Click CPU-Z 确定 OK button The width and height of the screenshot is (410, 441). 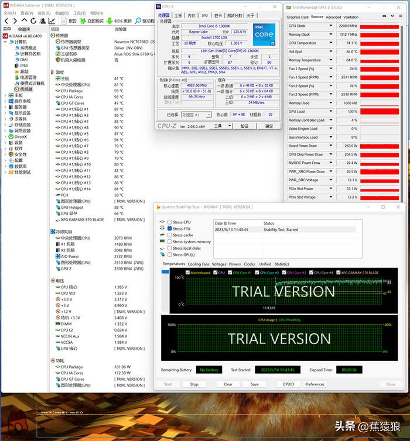coord(269,126)
